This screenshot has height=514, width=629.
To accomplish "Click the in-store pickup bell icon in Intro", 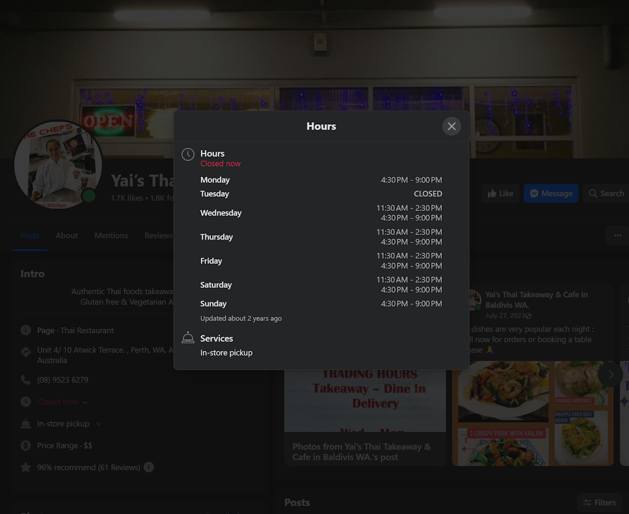I will click(x=26, y=424).
